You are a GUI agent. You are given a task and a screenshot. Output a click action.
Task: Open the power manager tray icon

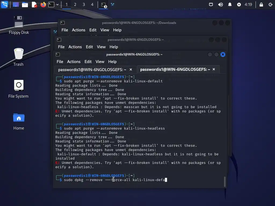[239, 5]
